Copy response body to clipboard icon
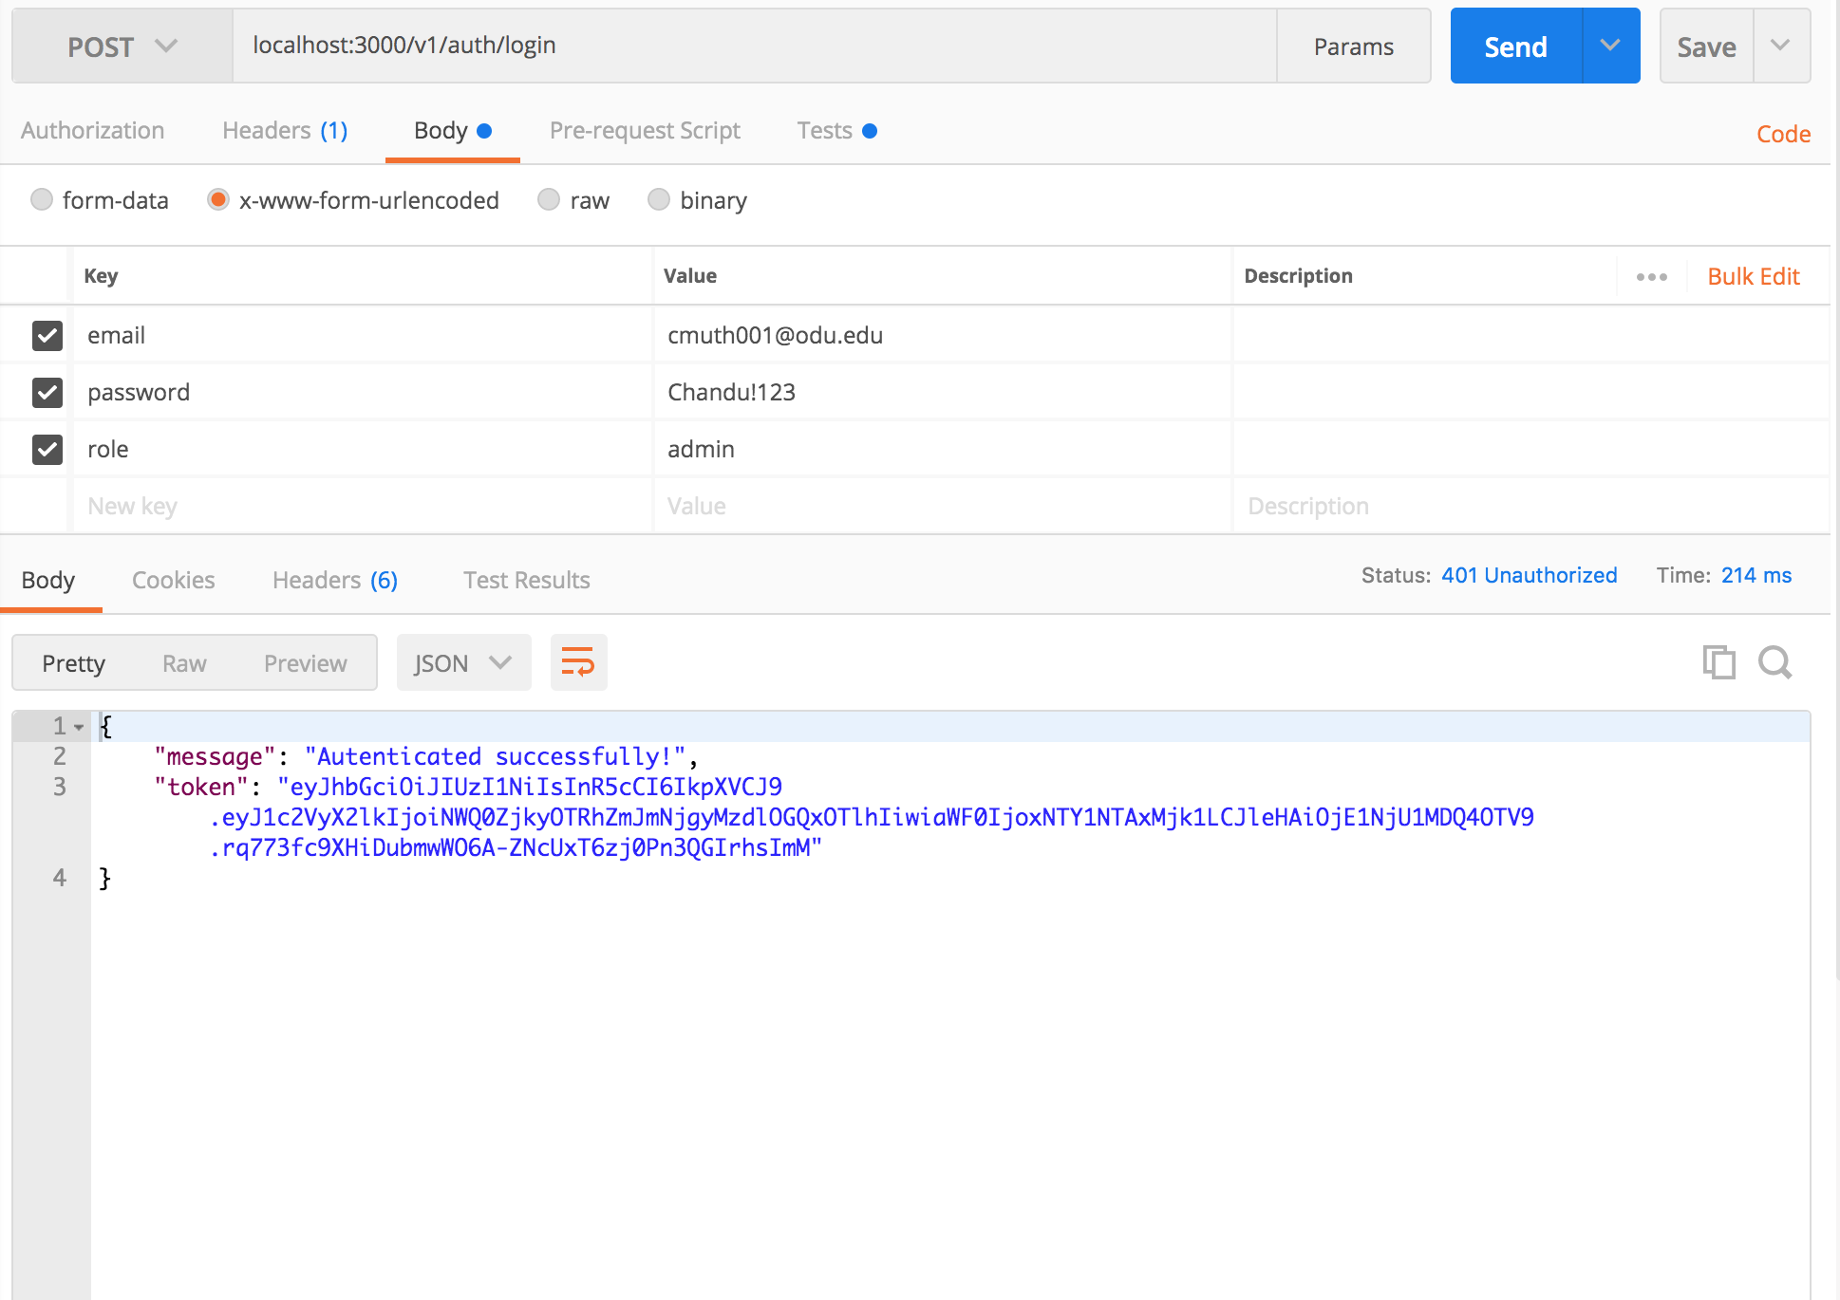Viewport: 1840px width, 1300px height. (1718, 662)
